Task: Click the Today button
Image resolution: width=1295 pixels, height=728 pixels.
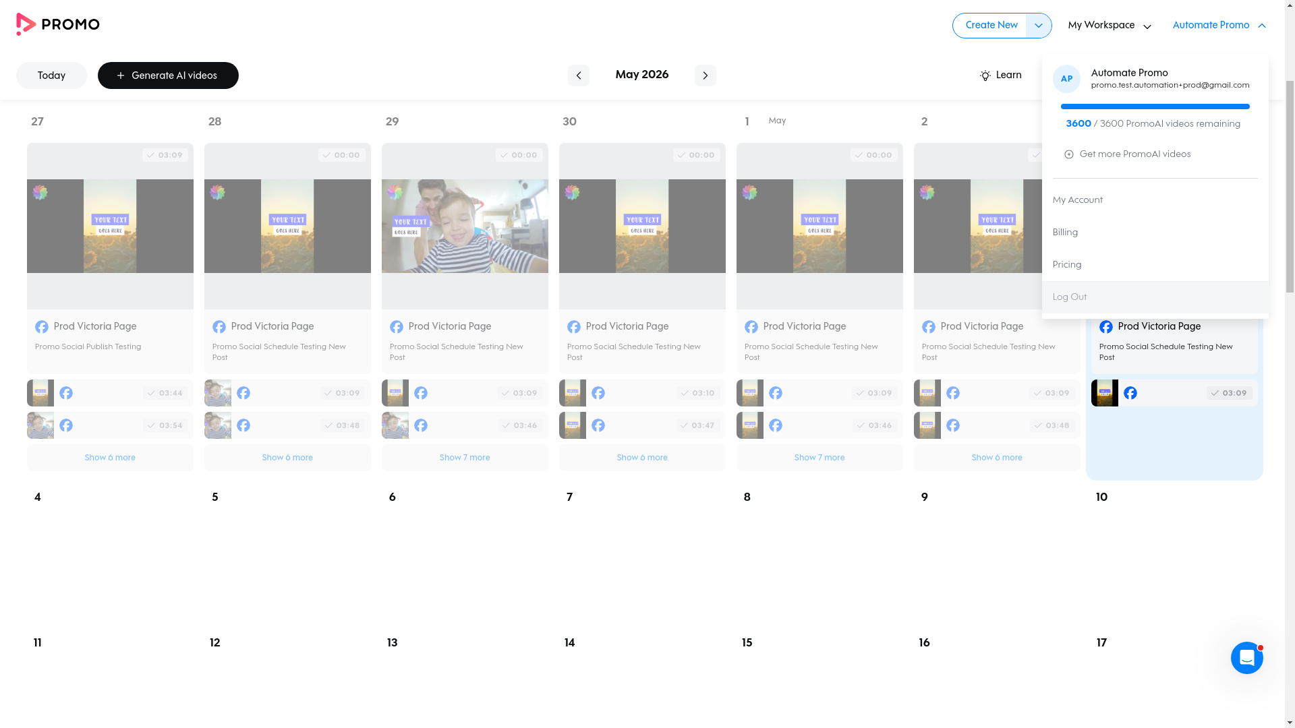Action: pos(51,75)
